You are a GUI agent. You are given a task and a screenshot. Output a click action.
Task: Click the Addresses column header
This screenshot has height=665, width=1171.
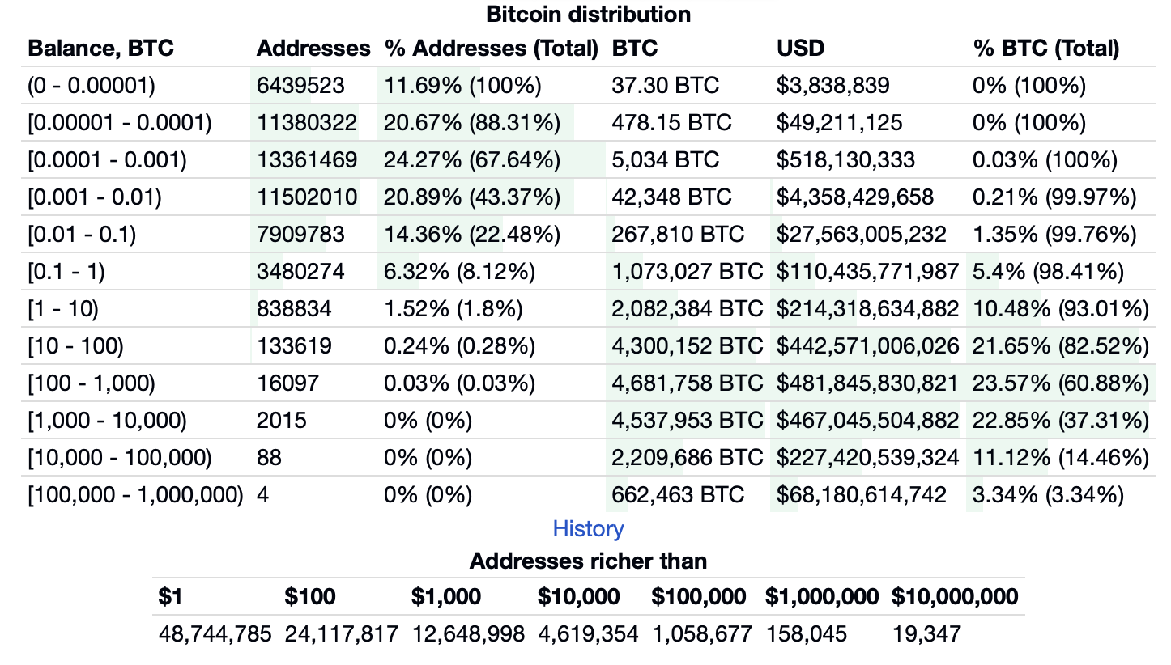[x=313, y=49]
